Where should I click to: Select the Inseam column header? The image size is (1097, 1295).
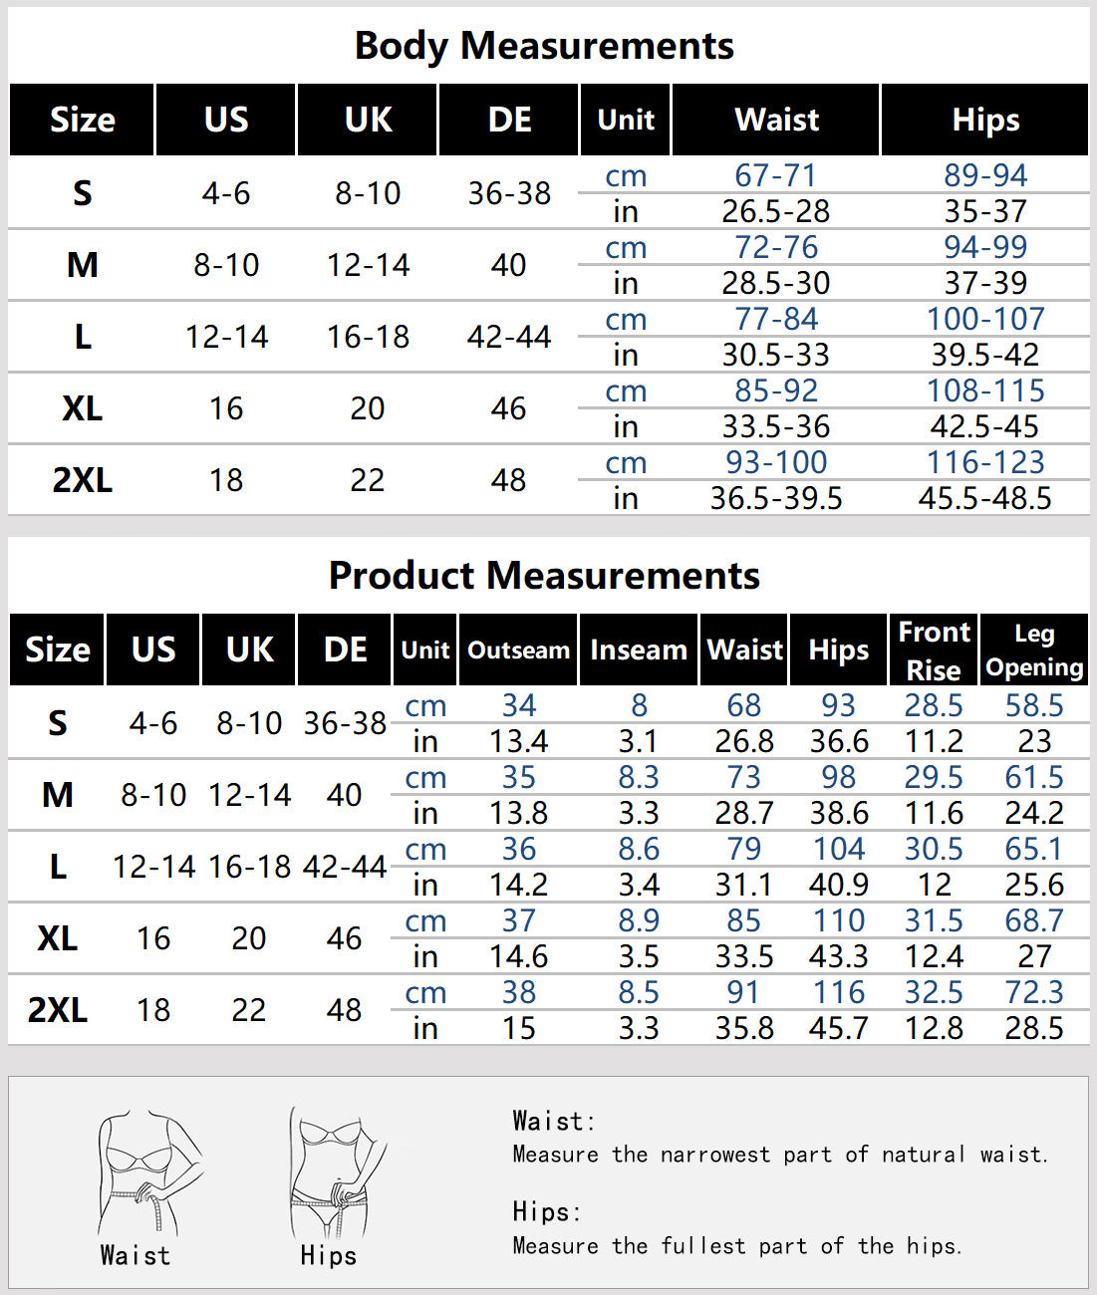pyautogui.click(x=639, y=650)
